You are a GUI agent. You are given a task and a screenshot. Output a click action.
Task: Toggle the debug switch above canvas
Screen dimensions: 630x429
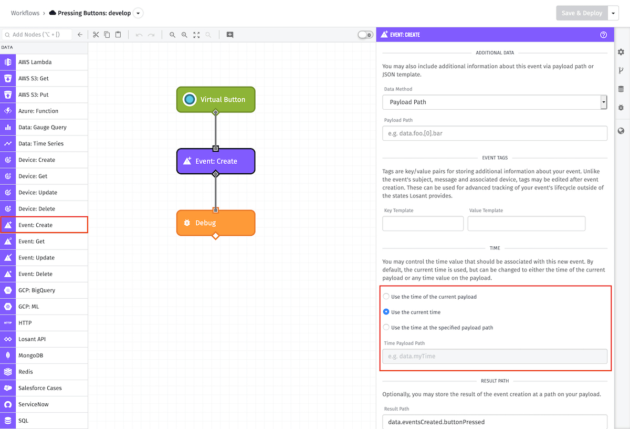[365, 35]
